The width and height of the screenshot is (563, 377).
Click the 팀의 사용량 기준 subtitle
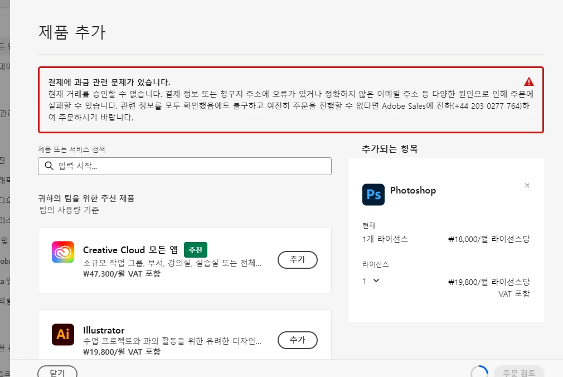(x=69, y=210)
